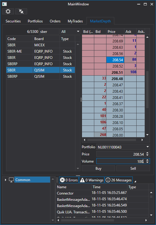
Task: Increase Price with the up arrow
Action: coord(147,153)
